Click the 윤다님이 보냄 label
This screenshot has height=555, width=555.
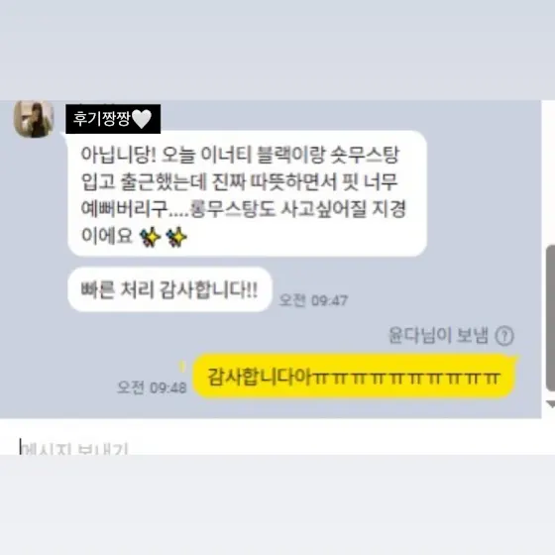point(438,335)
